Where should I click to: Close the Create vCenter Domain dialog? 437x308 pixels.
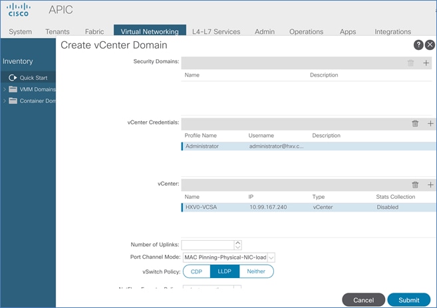(x=430, y=45)
